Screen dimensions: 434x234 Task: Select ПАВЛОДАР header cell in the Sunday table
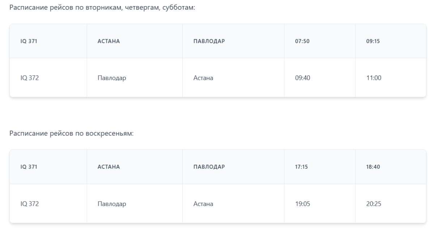coord(233,167)
